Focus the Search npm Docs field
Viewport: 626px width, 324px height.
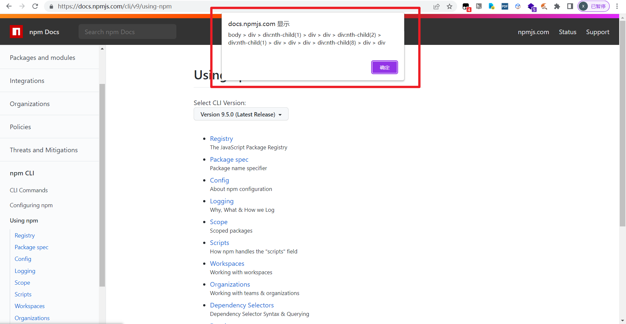pyautogui.click(x=127, y=32)
